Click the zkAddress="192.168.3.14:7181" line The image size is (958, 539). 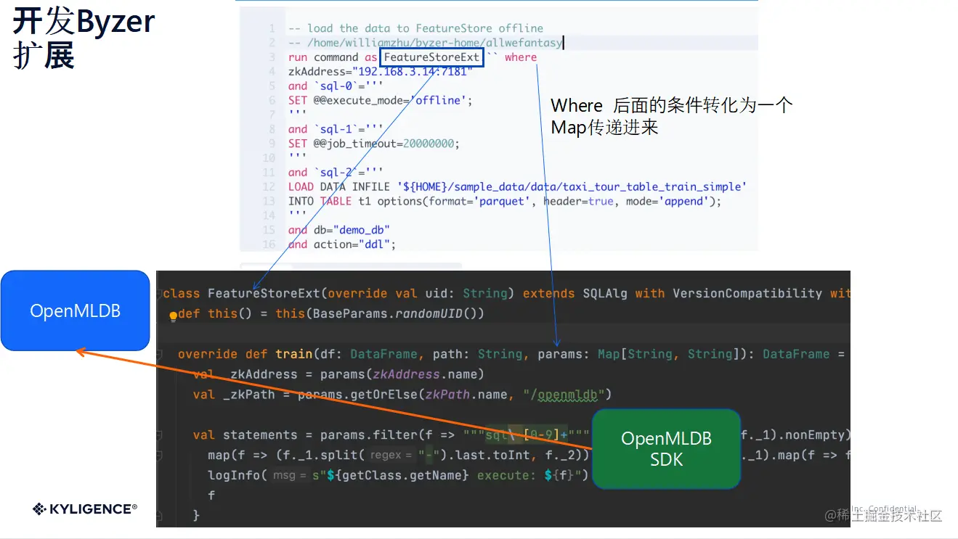(x=380, y=71)
